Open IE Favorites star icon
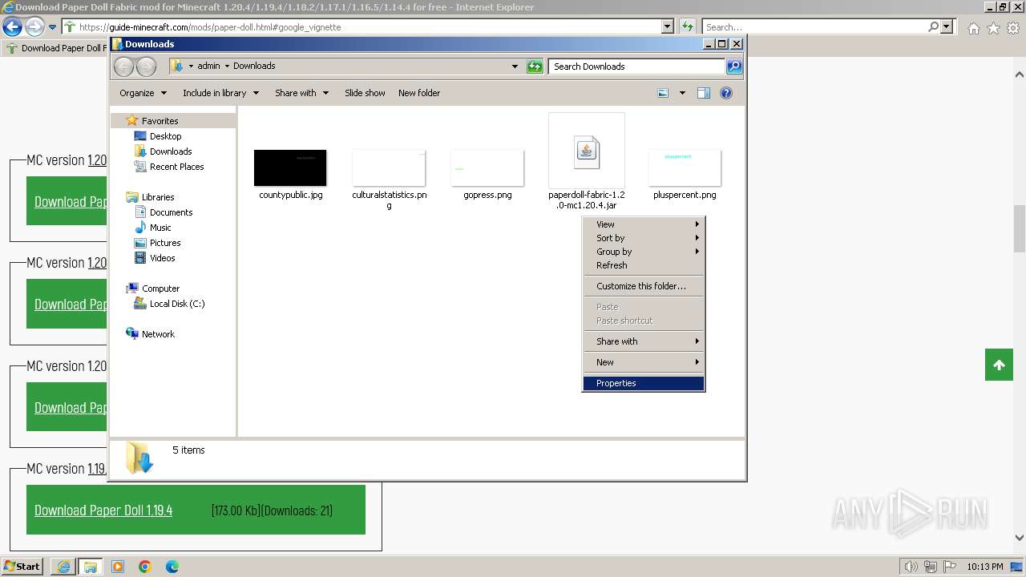Image resolution: width=1026 pixels, height=577 pixels. 993,28
